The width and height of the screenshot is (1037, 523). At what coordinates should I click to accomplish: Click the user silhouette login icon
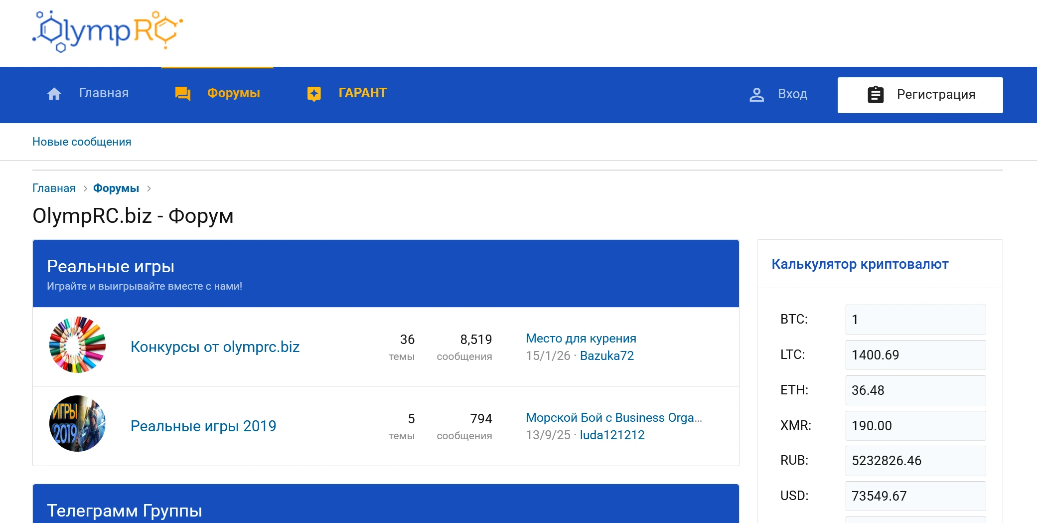point(756,95)
